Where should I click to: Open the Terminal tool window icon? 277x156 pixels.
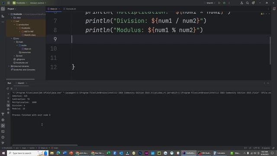tap(3, 131)
